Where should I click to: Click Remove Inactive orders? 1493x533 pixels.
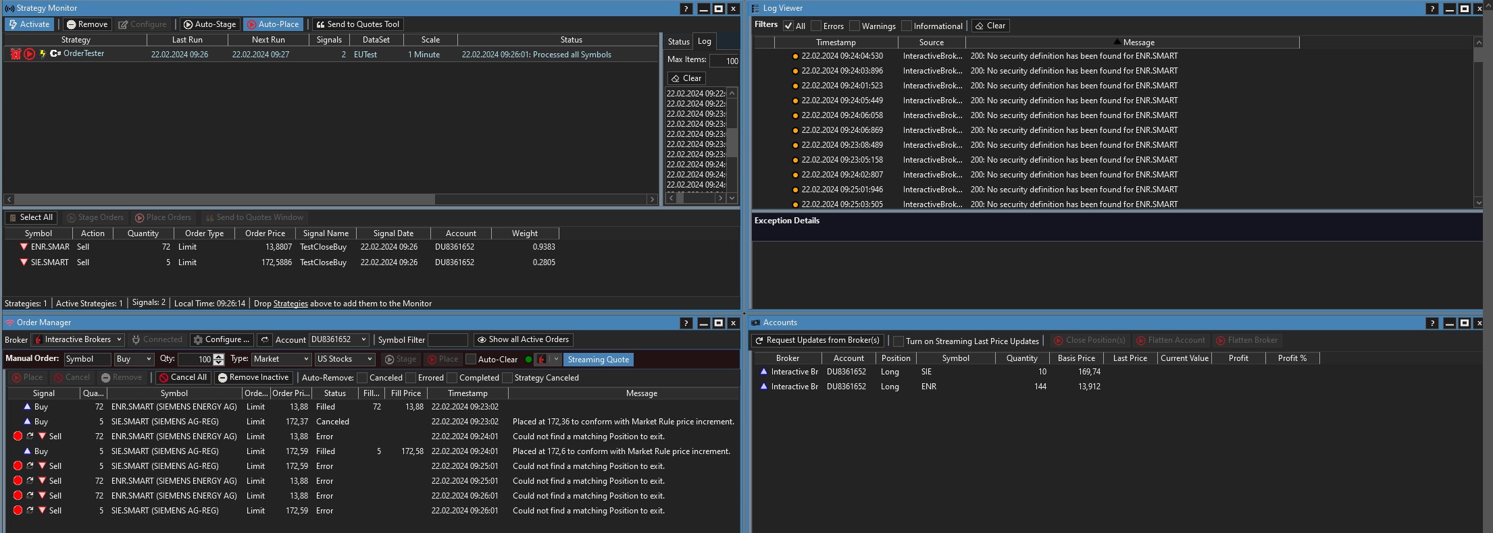(253, 378)
